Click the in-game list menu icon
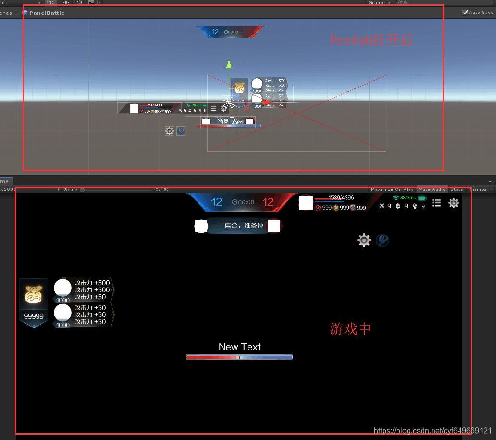496x440 pixels. [x=436, y=203]
